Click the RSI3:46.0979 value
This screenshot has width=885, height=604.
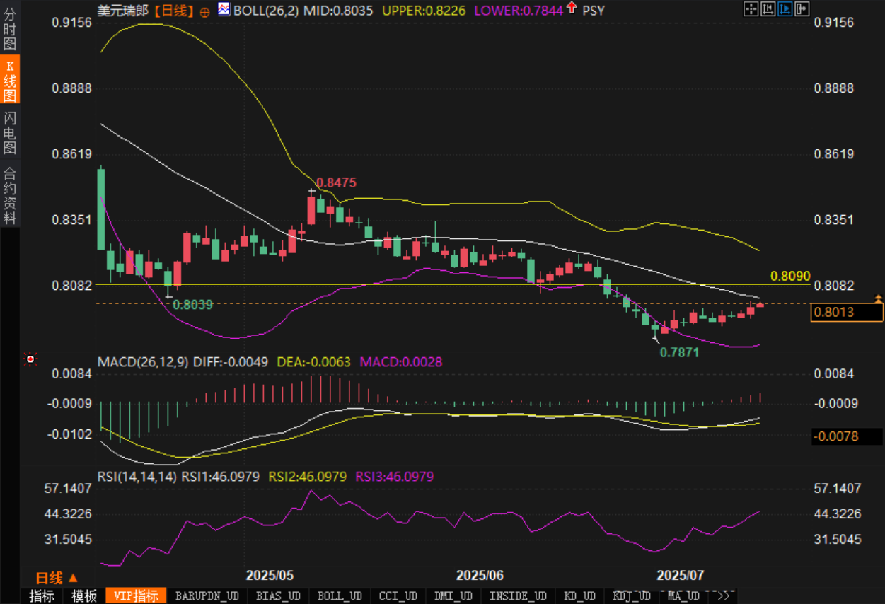(x=395, y=477)
